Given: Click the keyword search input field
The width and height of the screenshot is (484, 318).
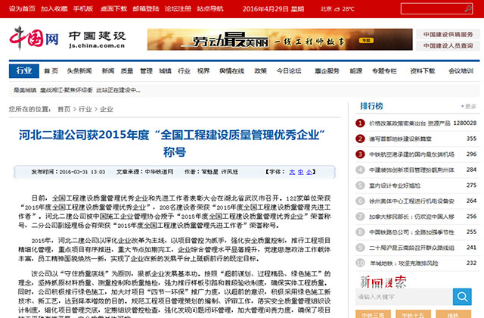Looking at the screenshot, I should click(406, 297).
